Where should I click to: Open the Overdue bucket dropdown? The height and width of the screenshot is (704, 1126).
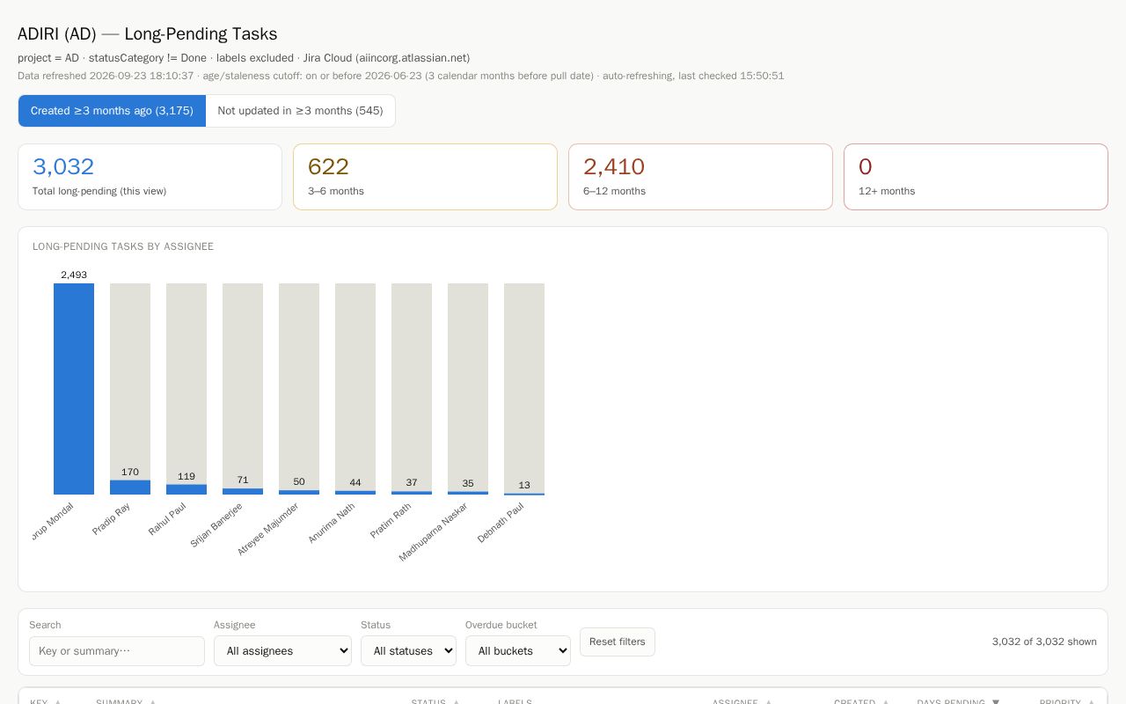(518, 651)
